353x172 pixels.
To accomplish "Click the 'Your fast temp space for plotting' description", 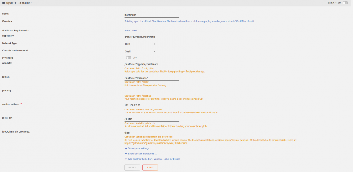I will (164, 99).
